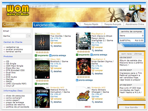Click magnifier details icon for Bioshock
Viewport: 148px width, 111px height.
pos(52,71)
